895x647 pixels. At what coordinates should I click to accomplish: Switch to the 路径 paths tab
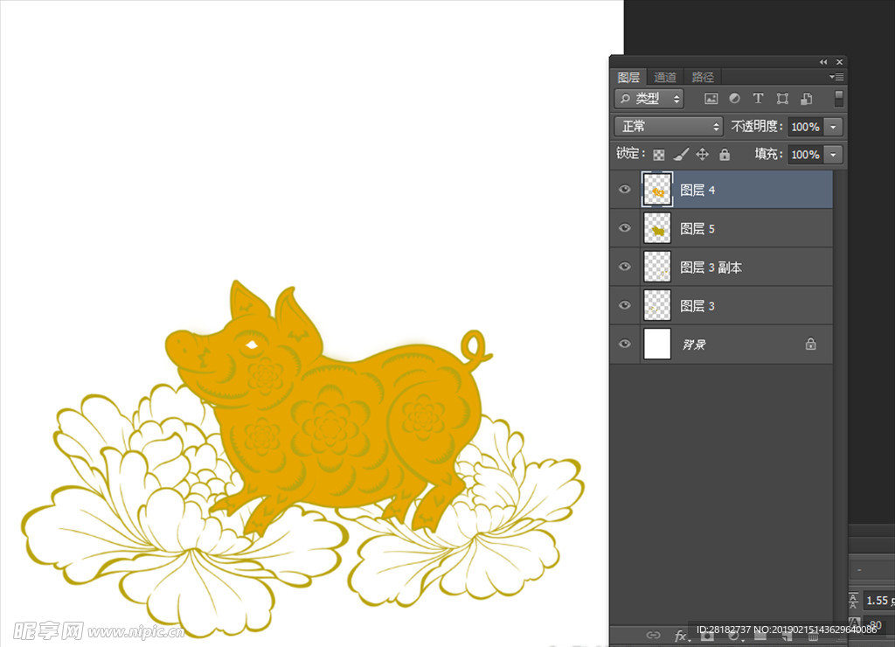click(x=702, y=77)
